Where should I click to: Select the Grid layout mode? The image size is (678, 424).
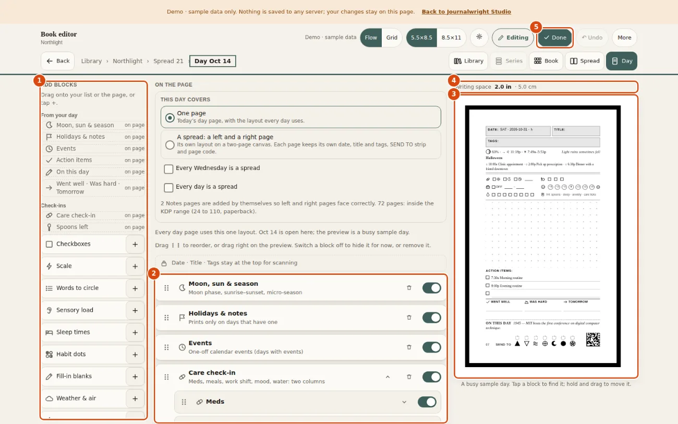coord(392,38)
